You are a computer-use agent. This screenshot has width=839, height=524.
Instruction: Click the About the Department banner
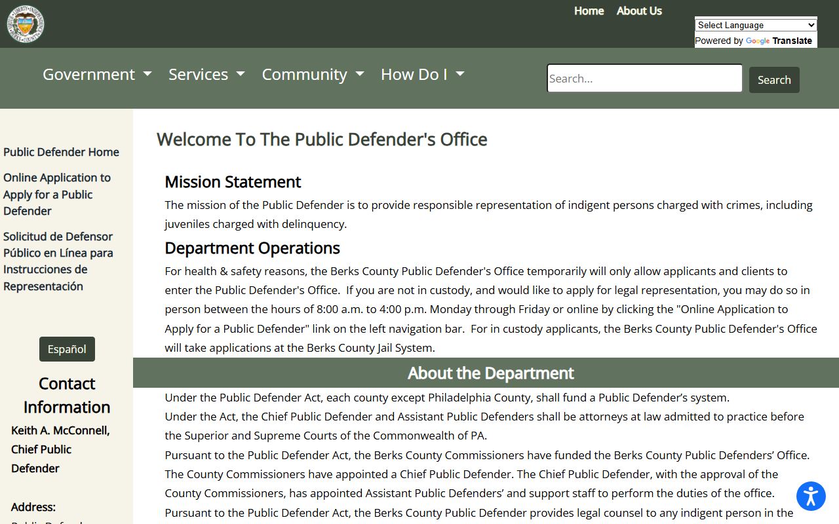pos(486,373)
